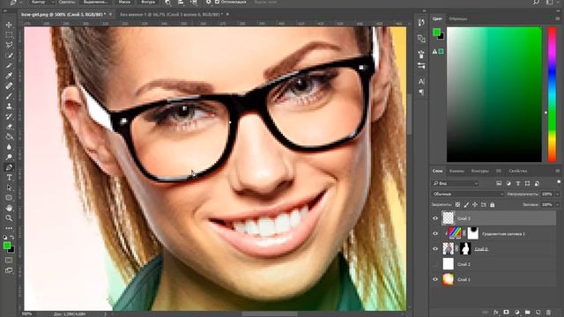This screenshot has width=564, height=317.
Task: Toggle lock transparent pixels
Action: point(457,204)
